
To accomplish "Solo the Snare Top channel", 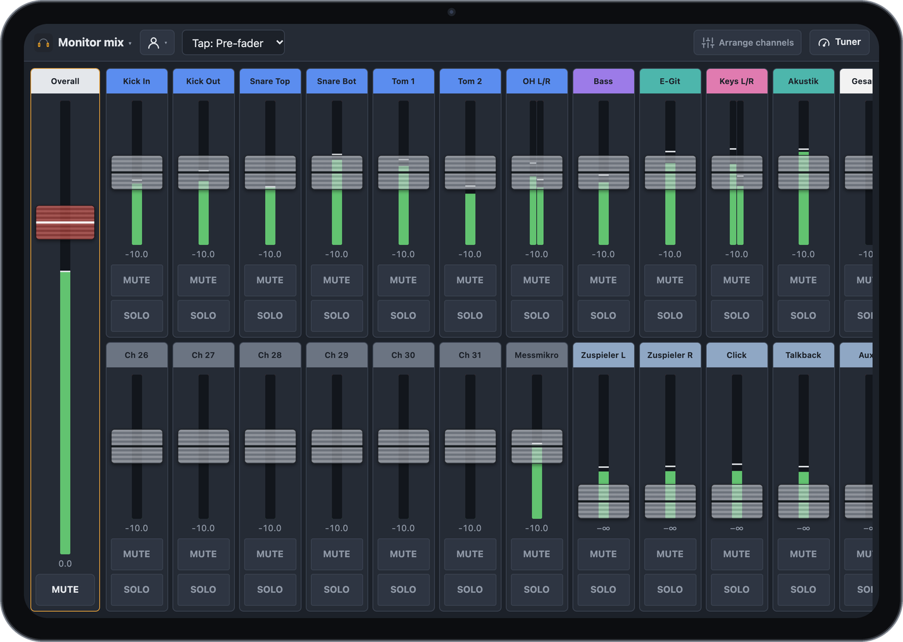I will tap(270, 316).
